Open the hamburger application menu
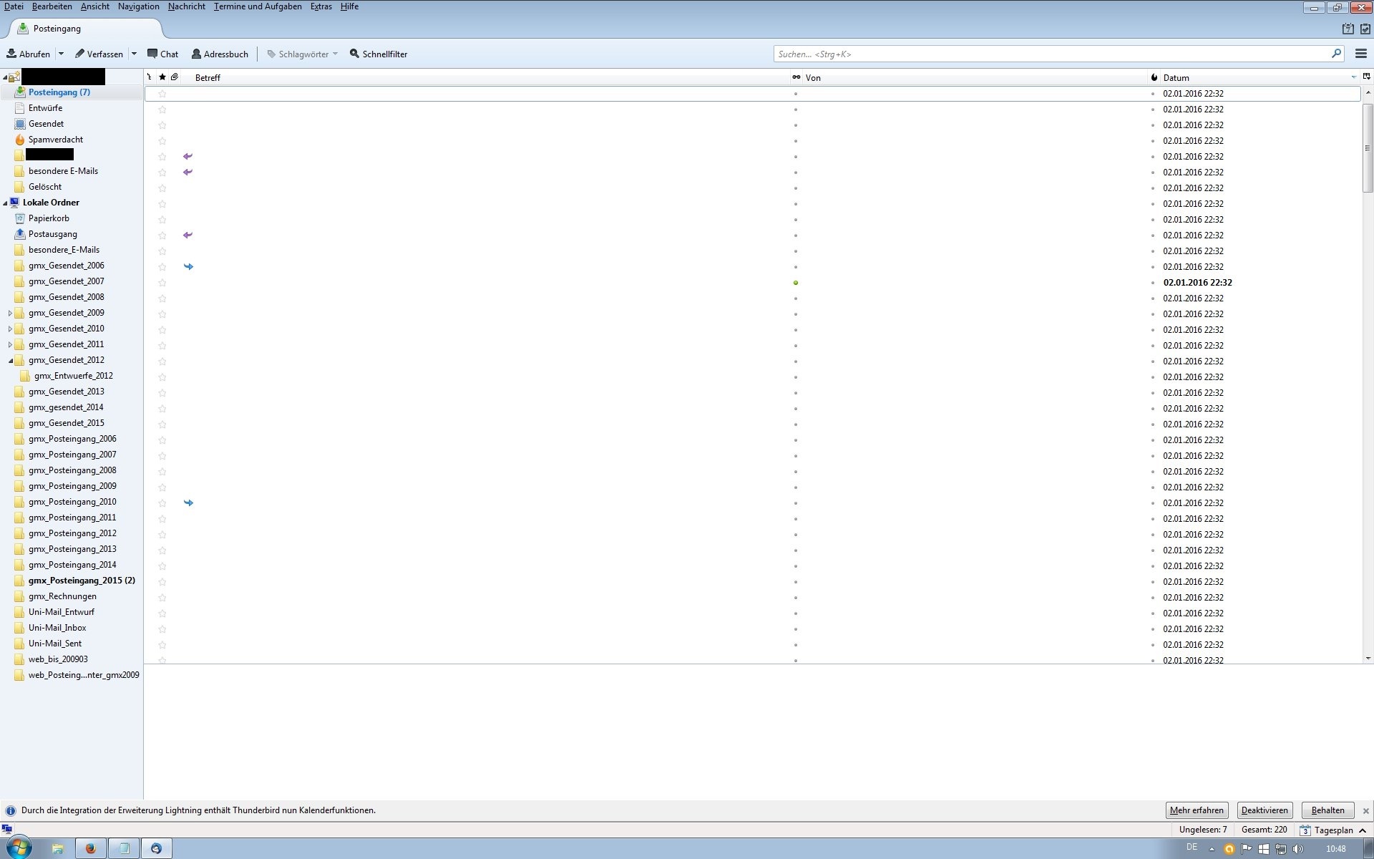This screenshot has height=859, width=1374. click(1360, 54)
